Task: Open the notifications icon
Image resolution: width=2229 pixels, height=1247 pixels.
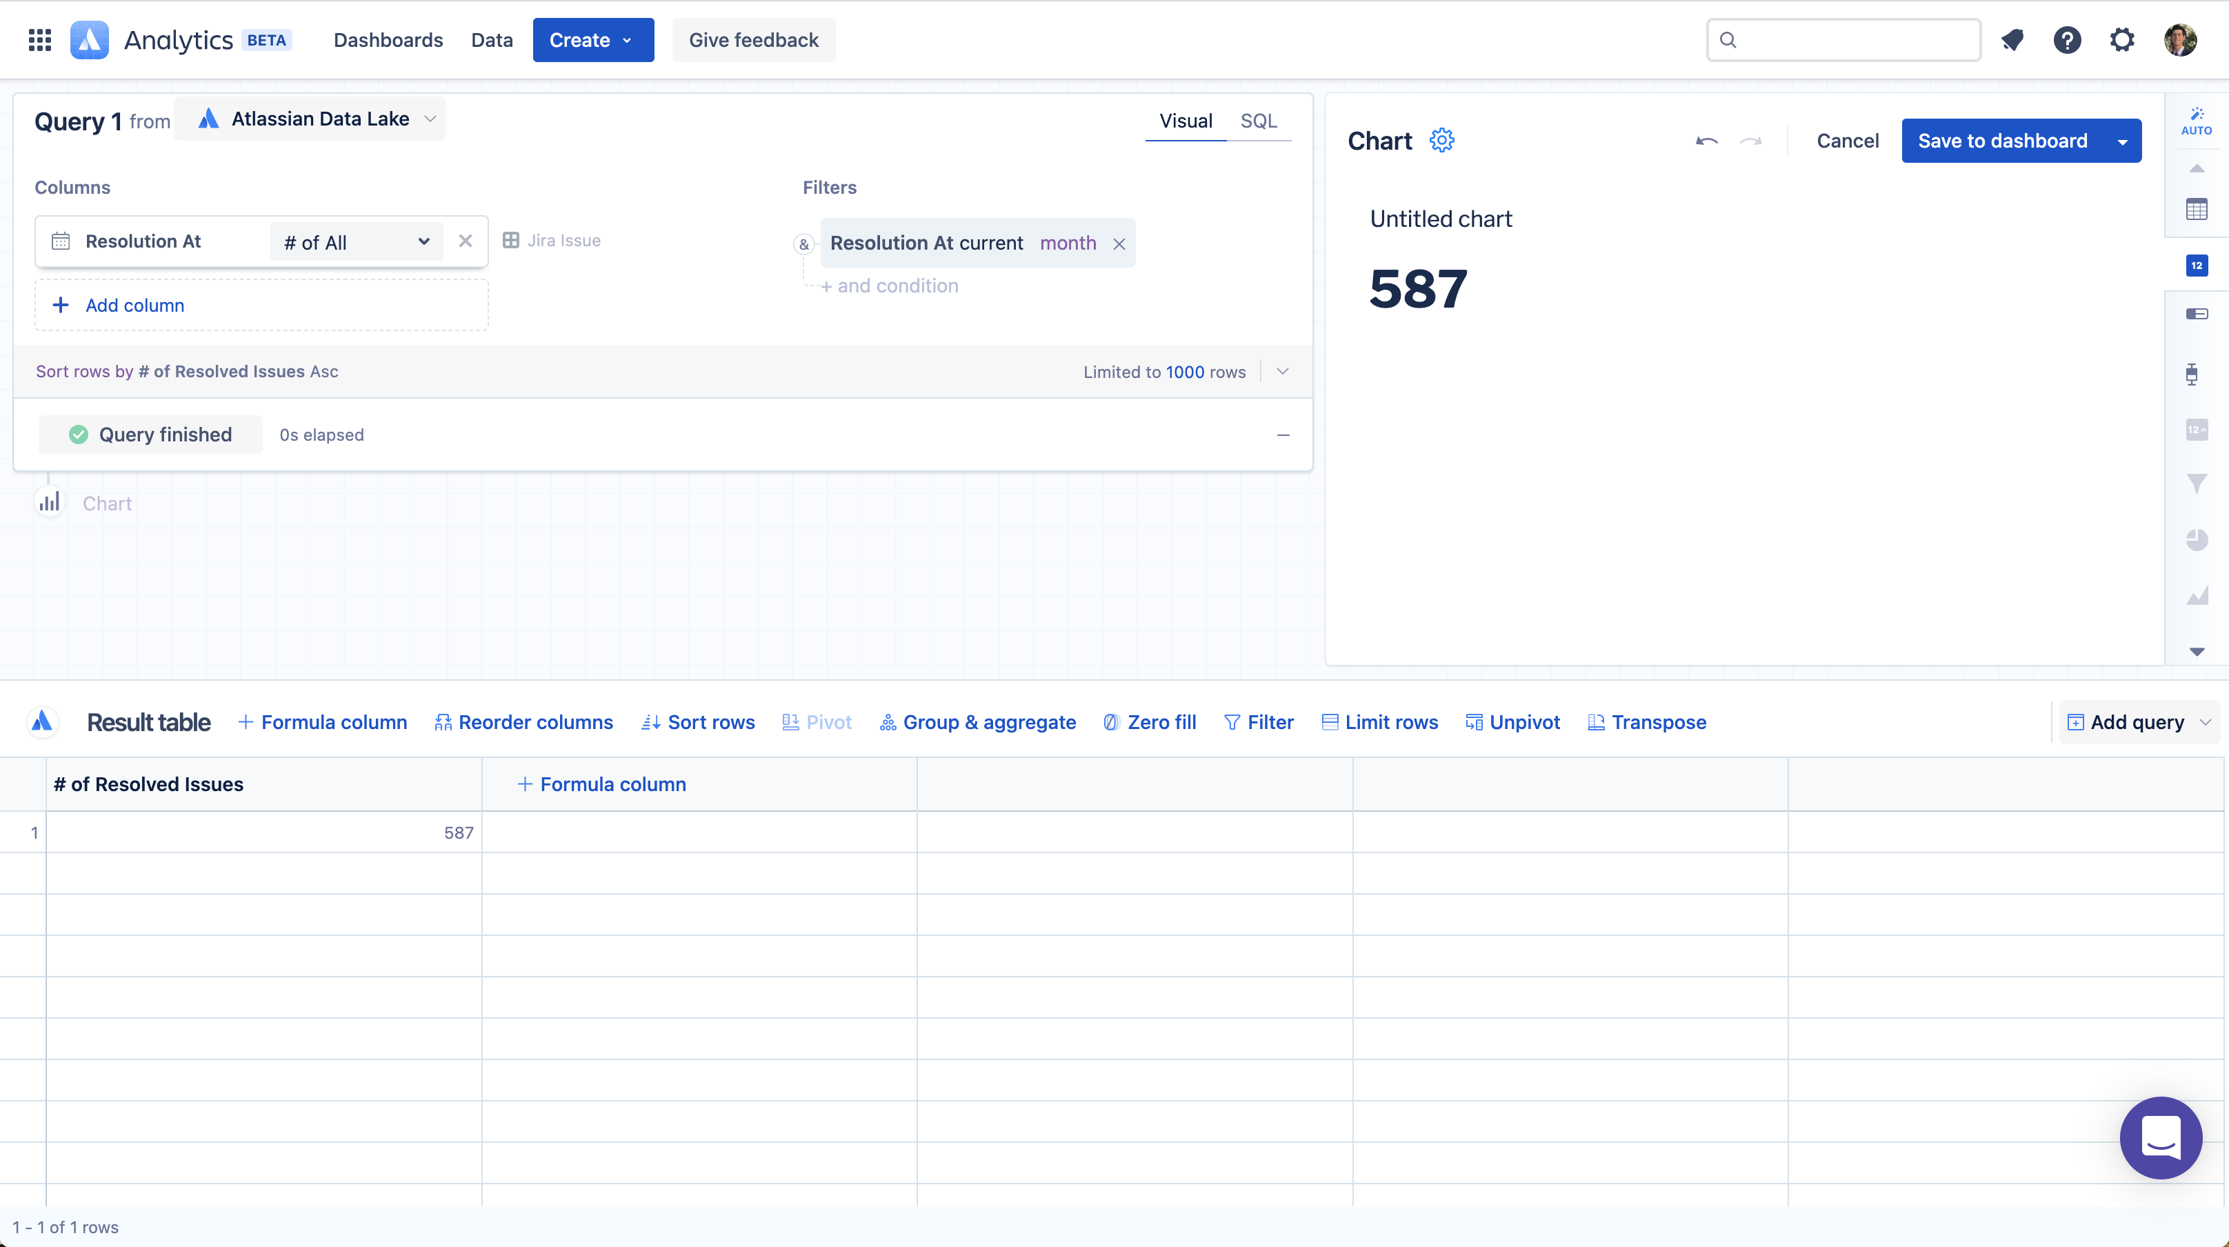Action: (x=2012, y=40)
